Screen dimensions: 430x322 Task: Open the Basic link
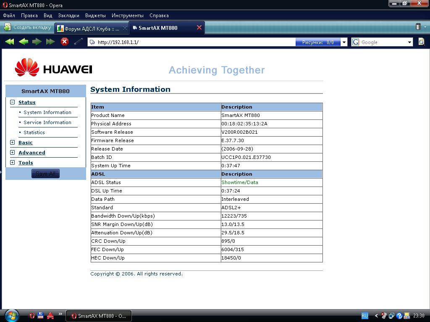tap(26, 143)
